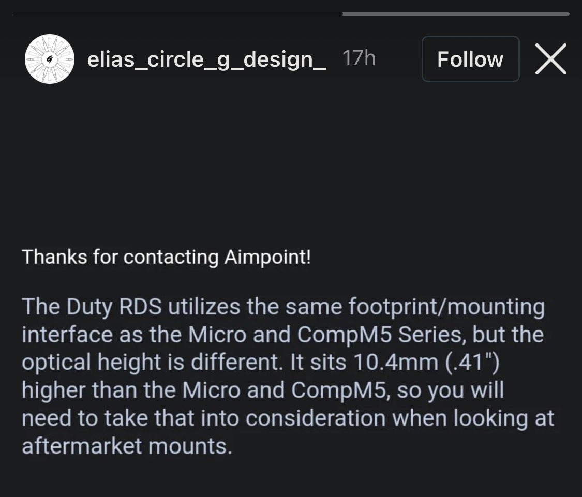
Task: Click the word 'Aimpoint!' in the greeting
Action: click(267, 257)
